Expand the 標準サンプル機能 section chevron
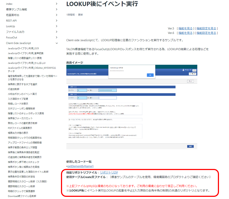The image size is (229, 199). [x=57, y=9]
